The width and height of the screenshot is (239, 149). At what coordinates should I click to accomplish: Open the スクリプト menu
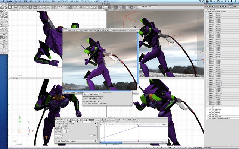[74, 1]
